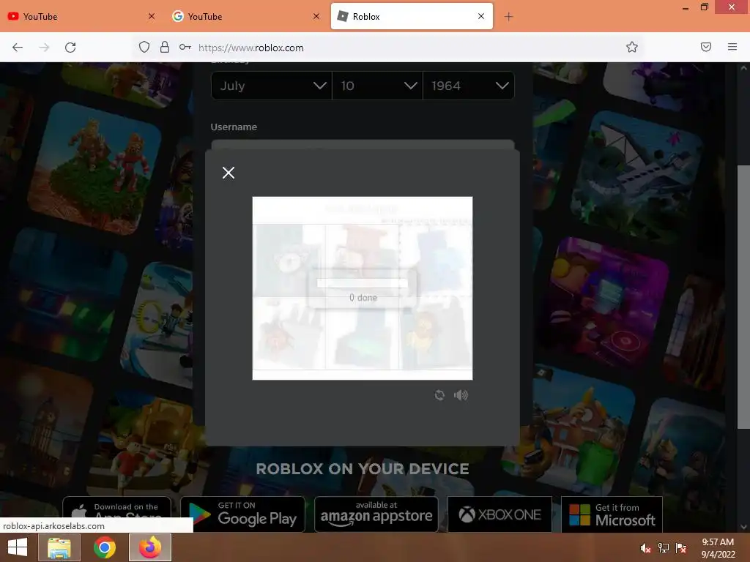This screenshot has height=562, width=750.
Task: Open the tracking protection shield panel
Action: point(144,47)
